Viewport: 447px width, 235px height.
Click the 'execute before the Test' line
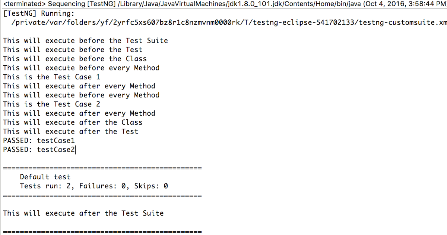pos(73,50)
